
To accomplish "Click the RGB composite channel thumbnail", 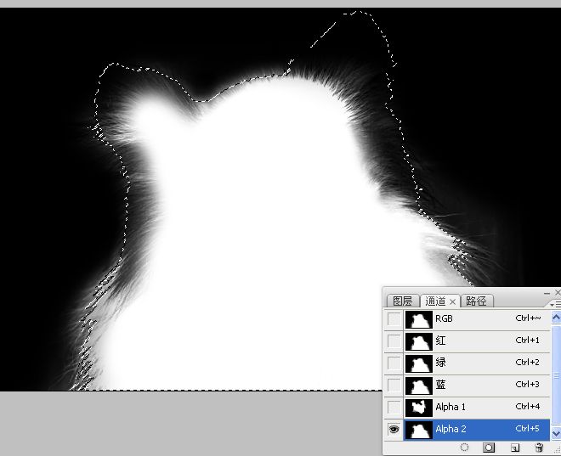I will 418,319.
